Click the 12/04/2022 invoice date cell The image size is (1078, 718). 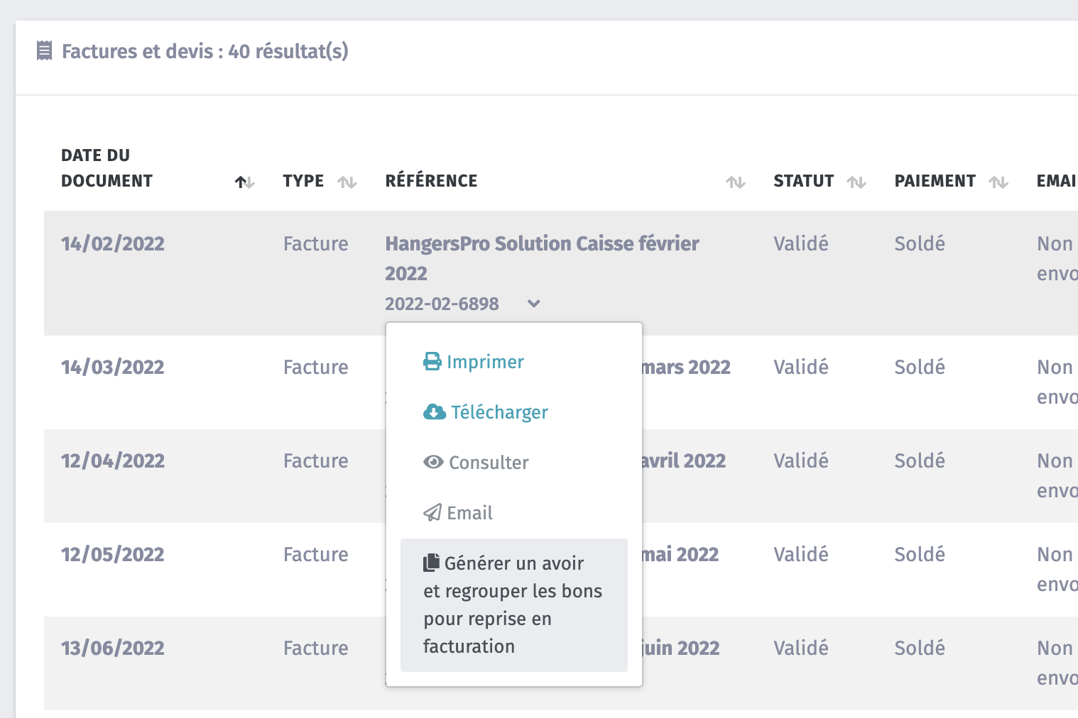pyautogui.click(x=113, y=461)
